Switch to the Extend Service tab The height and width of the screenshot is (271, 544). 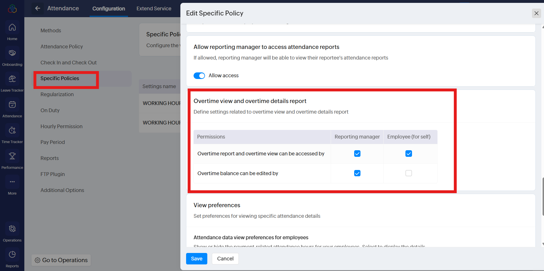pos(154,9)
